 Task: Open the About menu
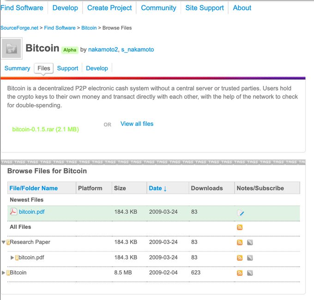pos(242,8)
